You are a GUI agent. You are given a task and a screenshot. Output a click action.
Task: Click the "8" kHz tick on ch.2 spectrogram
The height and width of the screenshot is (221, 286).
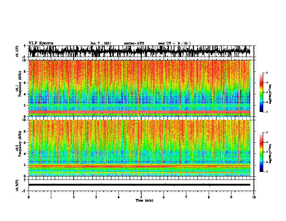click(x=25, y=131)
